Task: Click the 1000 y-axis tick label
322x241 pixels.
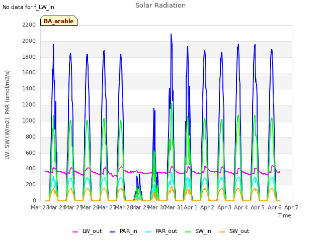Action: (29, 120)
